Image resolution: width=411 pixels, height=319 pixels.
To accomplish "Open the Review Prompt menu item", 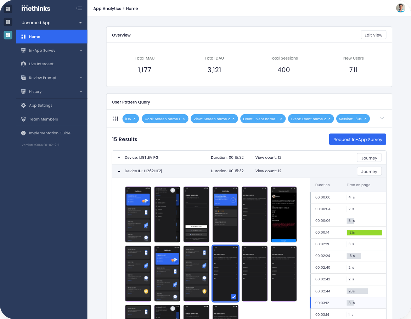I will pos(52,78).
